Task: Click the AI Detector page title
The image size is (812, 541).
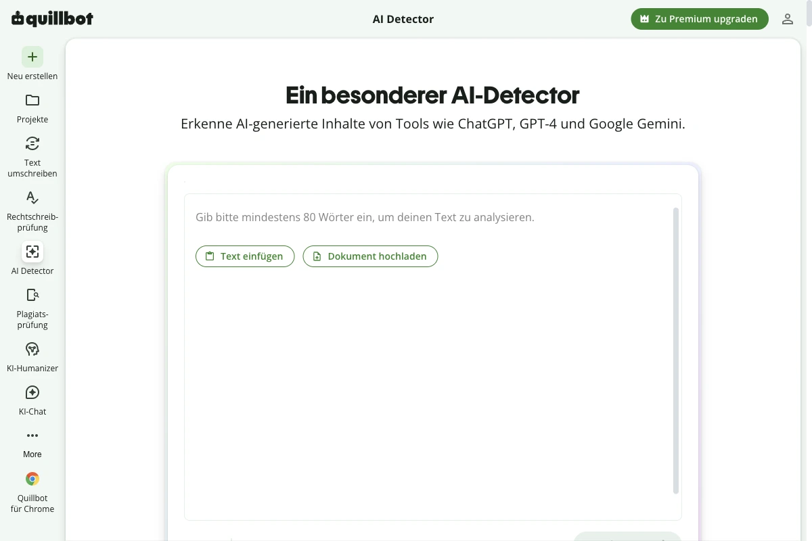Action: point(403,19)
